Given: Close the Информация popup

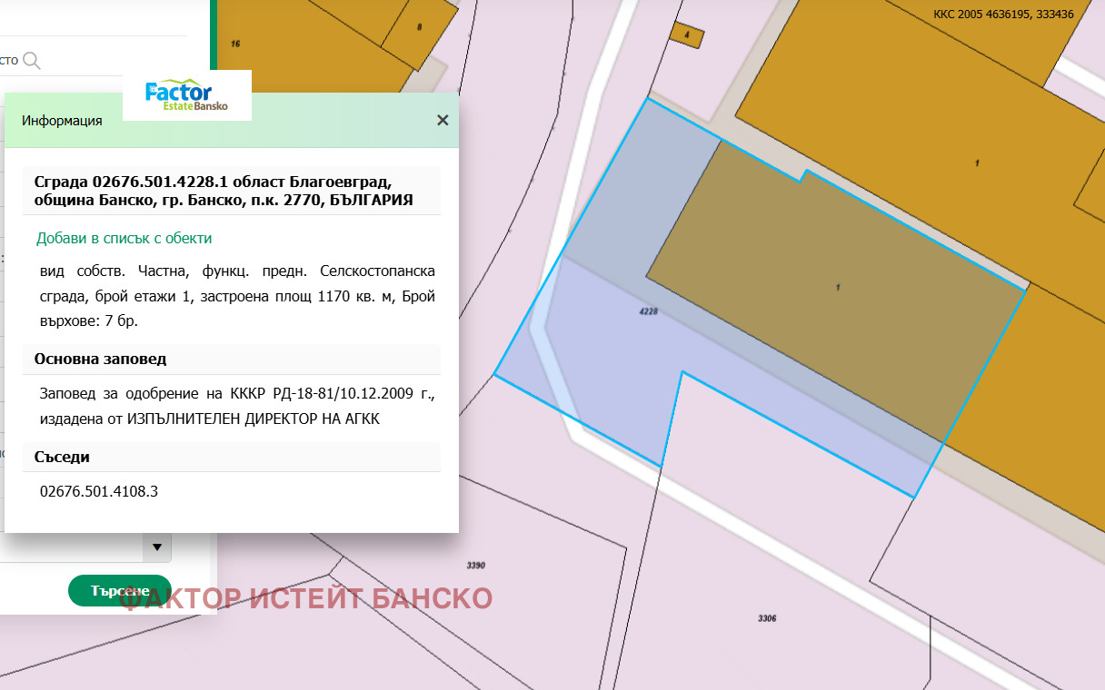Looking at the screenshot, I should 443,120.
